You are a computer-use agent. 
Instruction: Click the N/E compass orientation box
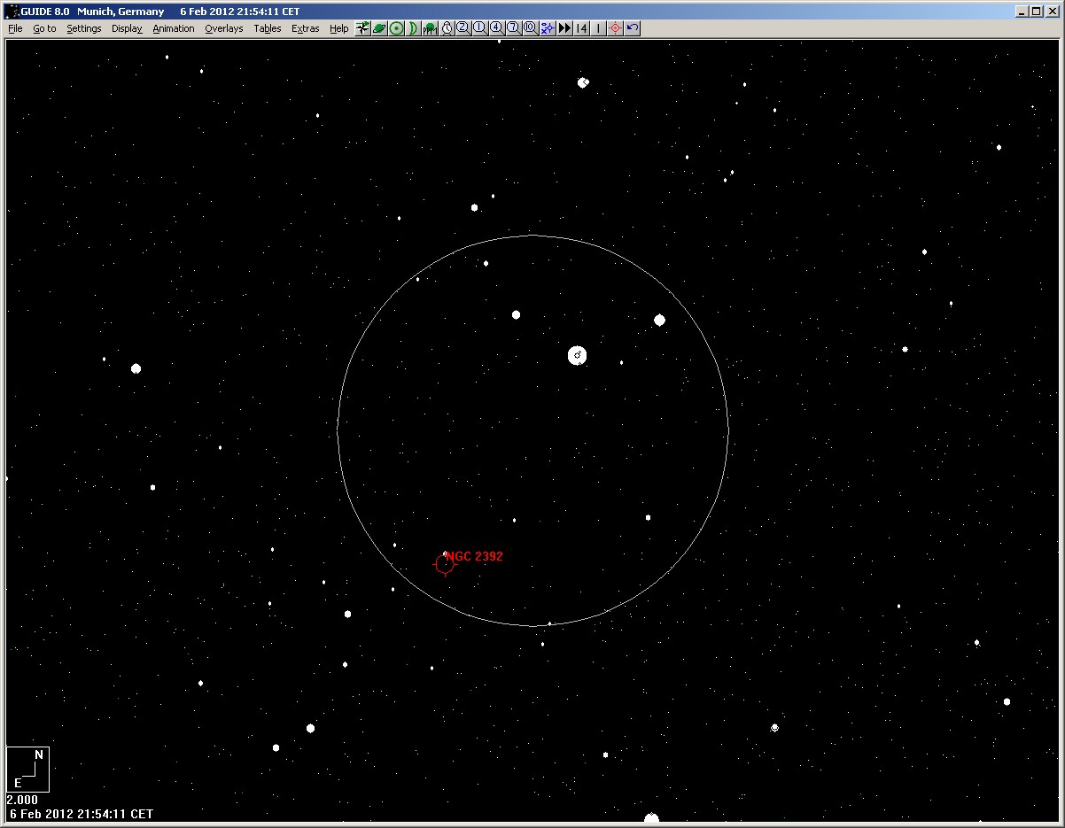[27, 769]
